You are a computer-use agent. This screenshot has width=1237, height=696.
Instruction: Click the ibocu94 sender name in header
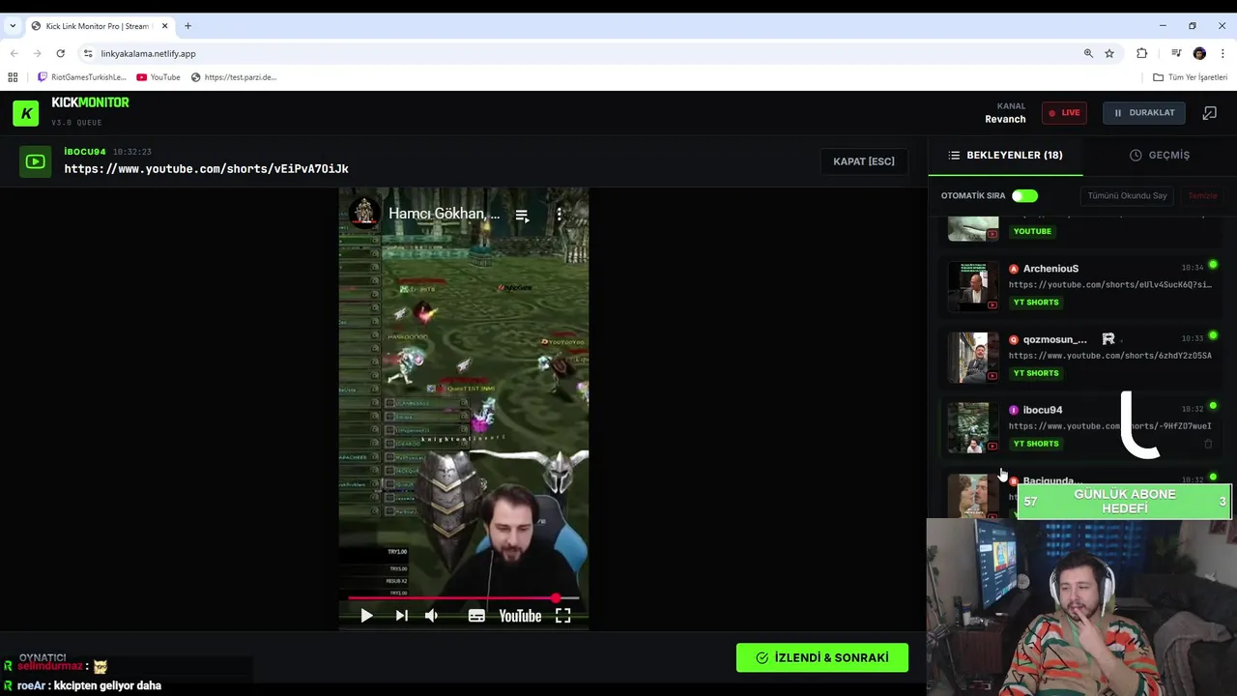(85, 152)
